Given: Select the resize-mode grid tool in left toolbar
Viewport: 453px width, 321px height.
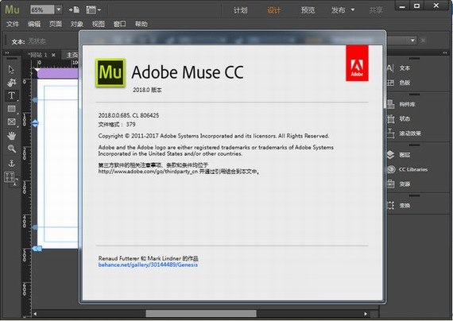Looking at the screenshot, I should click(10, 177).
